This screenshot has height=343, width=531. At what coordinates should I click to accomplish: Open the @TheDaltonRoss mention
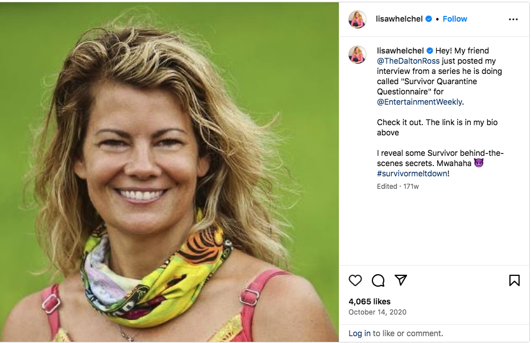(408, 61)
